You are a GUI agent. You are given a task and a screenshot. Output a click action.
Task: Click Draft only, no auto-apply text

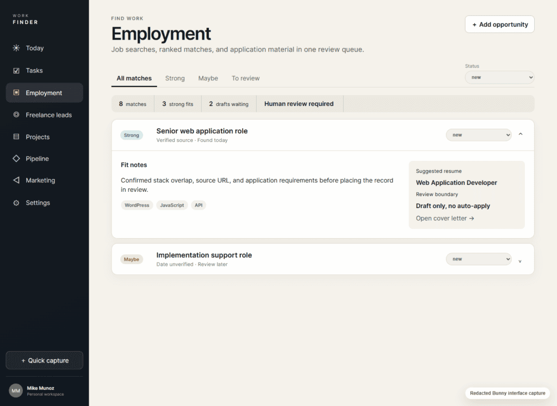pyautogui.click(x=453, y=206)
